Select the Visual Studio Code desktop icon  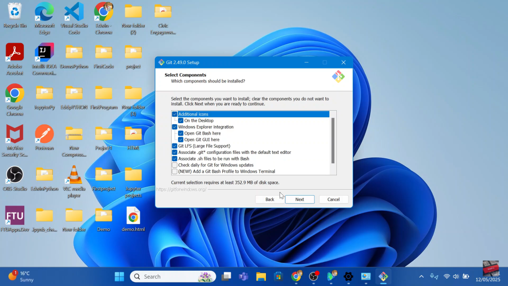pos(74,12)
